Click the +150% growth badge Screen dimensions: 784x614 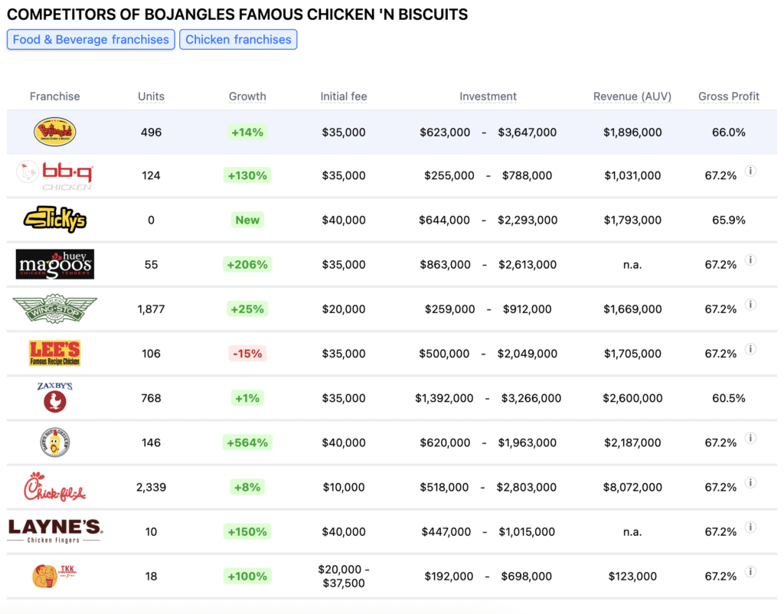coord(247,531)
